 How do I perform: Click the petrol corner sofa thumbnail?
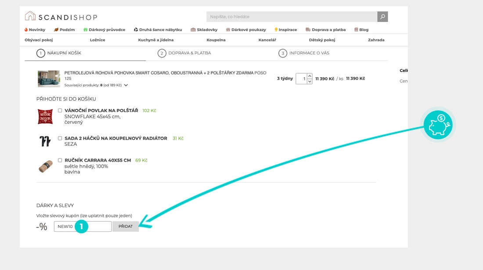pyautogui.click(x=49, y=79)
